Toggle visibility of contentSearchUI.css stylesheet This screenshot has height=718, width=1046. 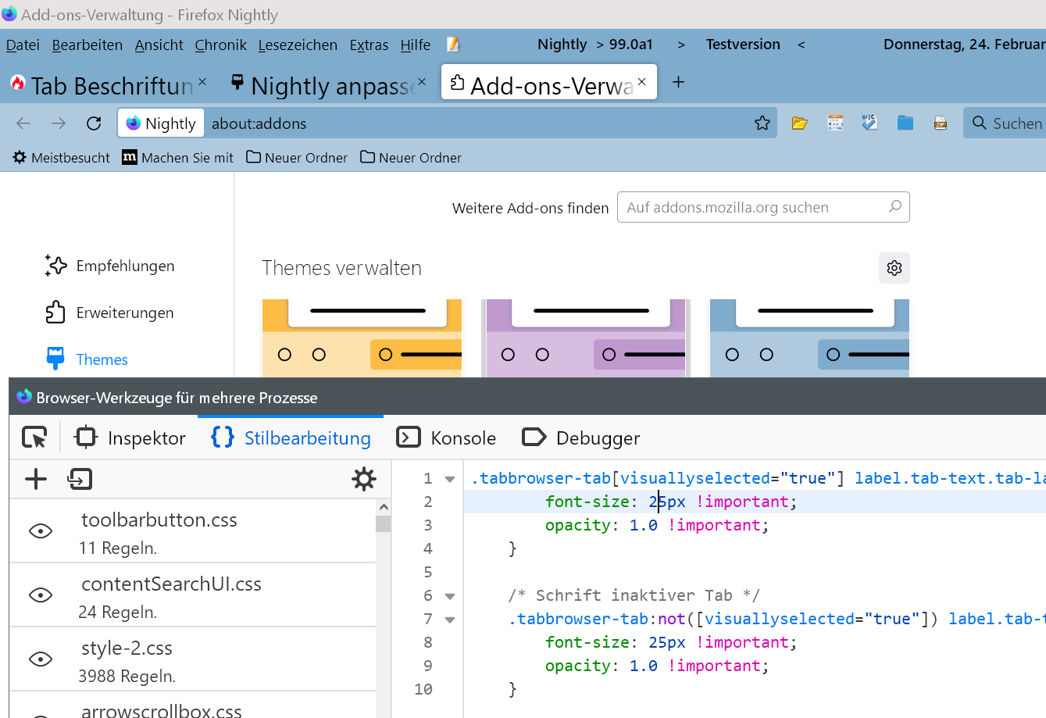pos(41,595)
